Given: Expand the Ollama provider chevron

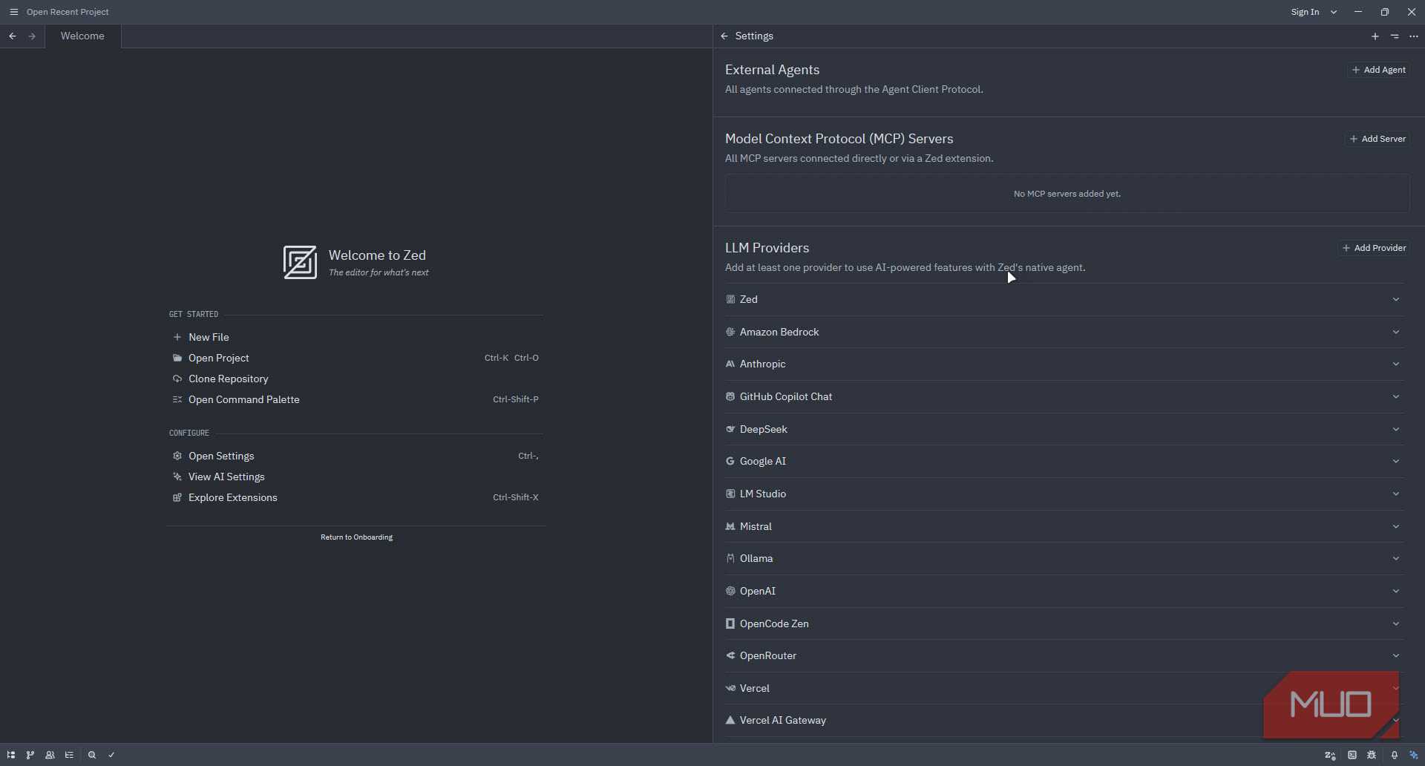Looking at the screenshot, I should pyautogui.click(x=1396, y=559).
